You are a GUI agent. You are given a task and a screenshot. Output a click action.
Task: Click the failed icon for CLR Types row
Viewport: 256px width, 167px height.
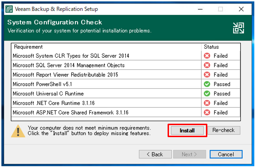point(207,56)
